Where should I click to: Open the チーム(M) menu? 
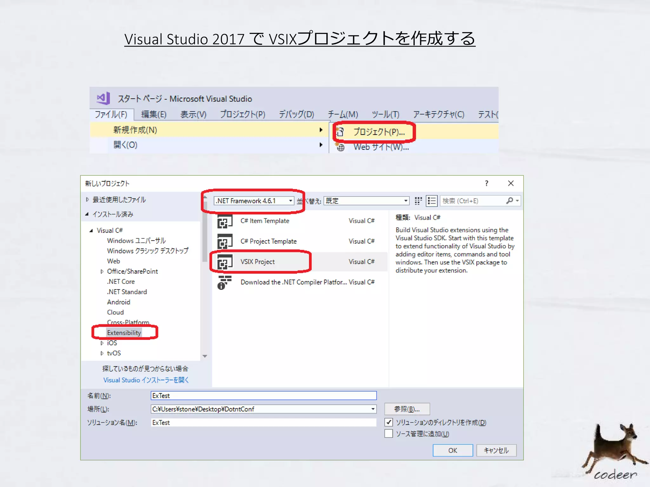(x=343, y=114)
